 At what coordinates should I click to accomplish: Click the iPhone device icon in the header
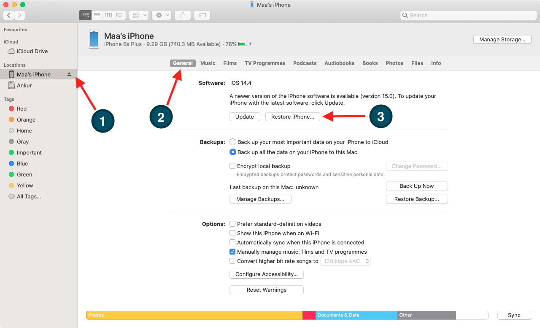[x=94, y=39]
